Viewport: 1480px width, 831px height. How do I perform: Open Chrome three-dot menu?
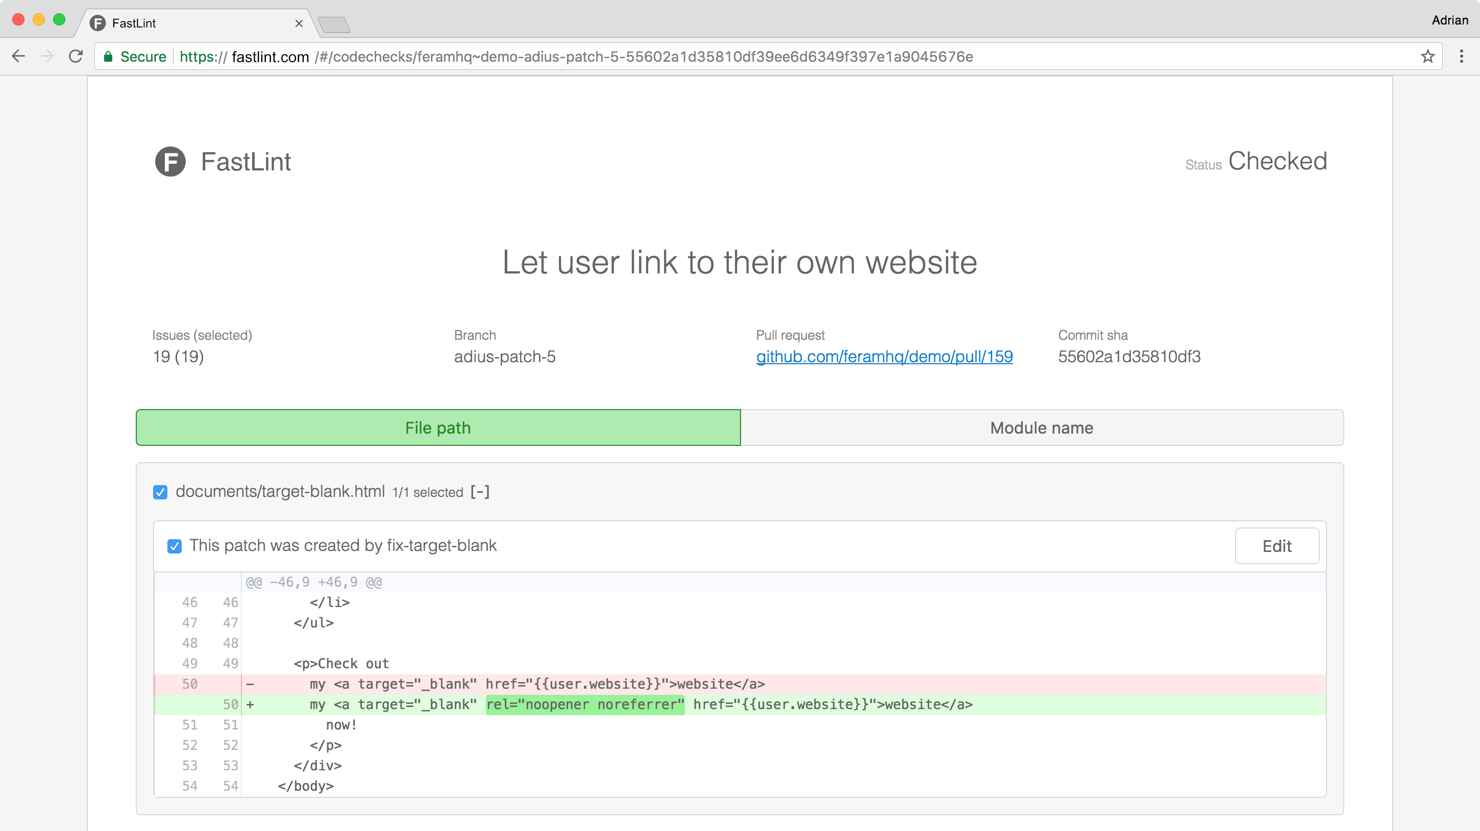[x=1461, y=56]
